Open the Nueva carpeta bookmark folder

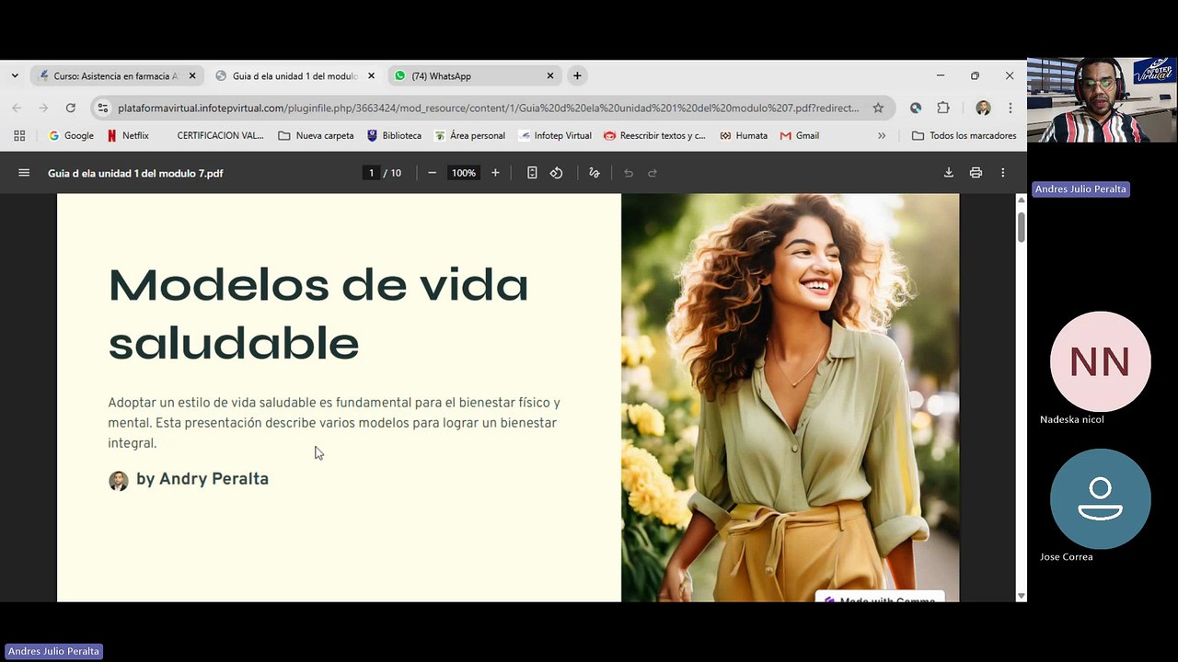(x=316, y=135)
